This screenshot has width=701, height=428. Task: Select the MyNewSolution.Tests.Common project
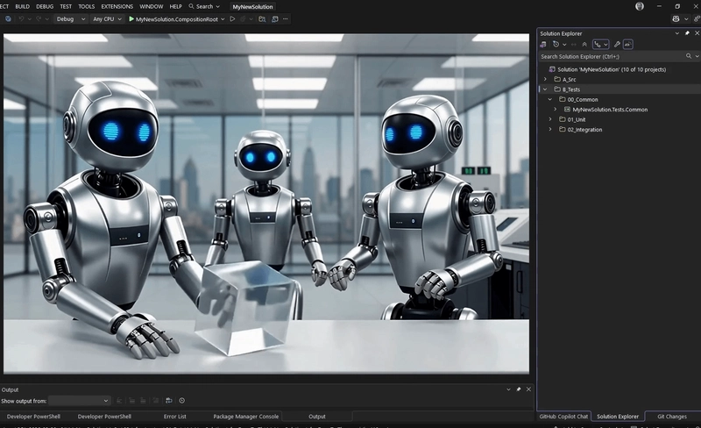click(x=610, y=110)
